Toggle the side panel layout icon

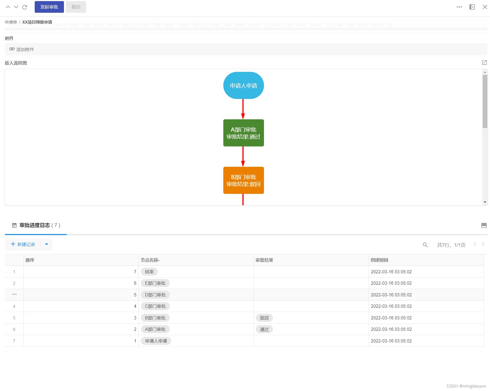pyautogui.click(x=472, y=7)
